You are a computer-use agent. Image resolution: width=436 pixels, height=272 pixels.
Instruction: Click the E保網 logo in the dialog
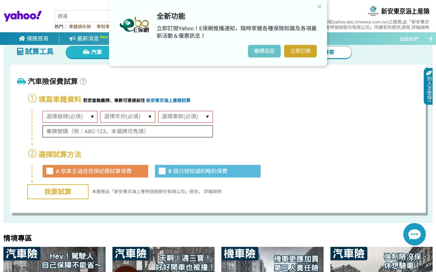(x=135, y=24)
